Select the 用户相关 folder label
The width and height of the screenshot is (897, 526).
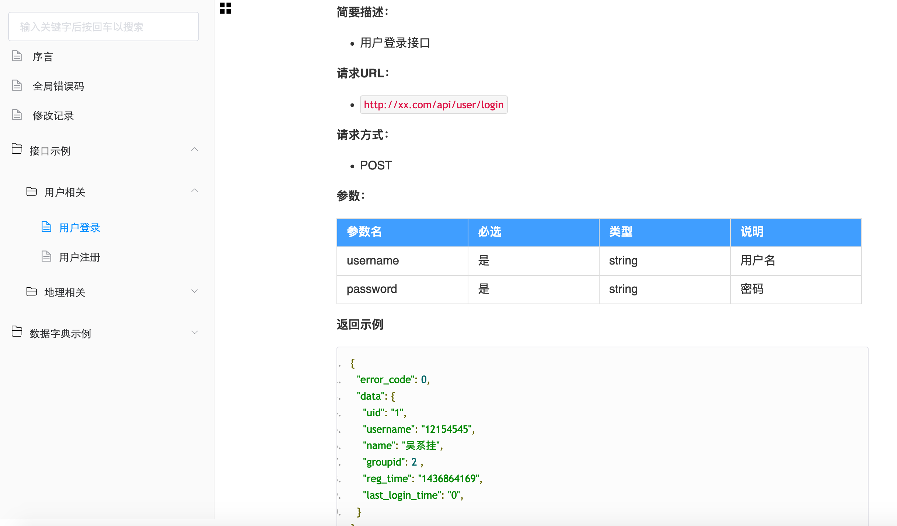[x=64, y=192]
